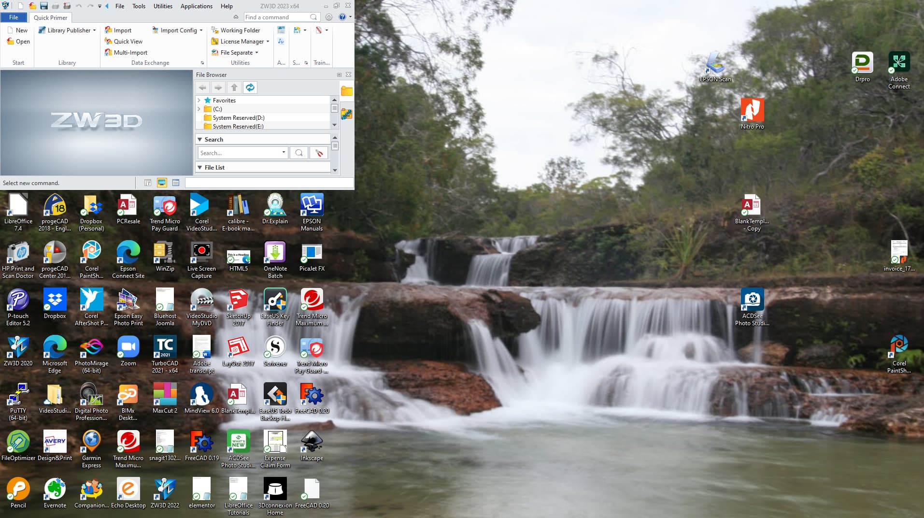Click the Save icon in quick access toolbar
Viewport: 924px width, 518px height.
pos(44,6)
